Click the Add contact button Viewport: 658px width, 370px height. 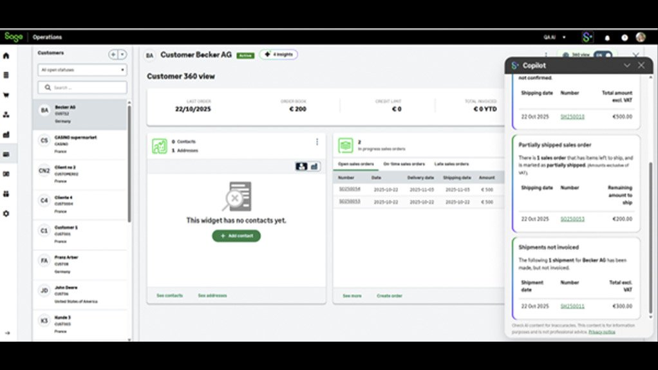pyautogui.click(x=236, y=236)
